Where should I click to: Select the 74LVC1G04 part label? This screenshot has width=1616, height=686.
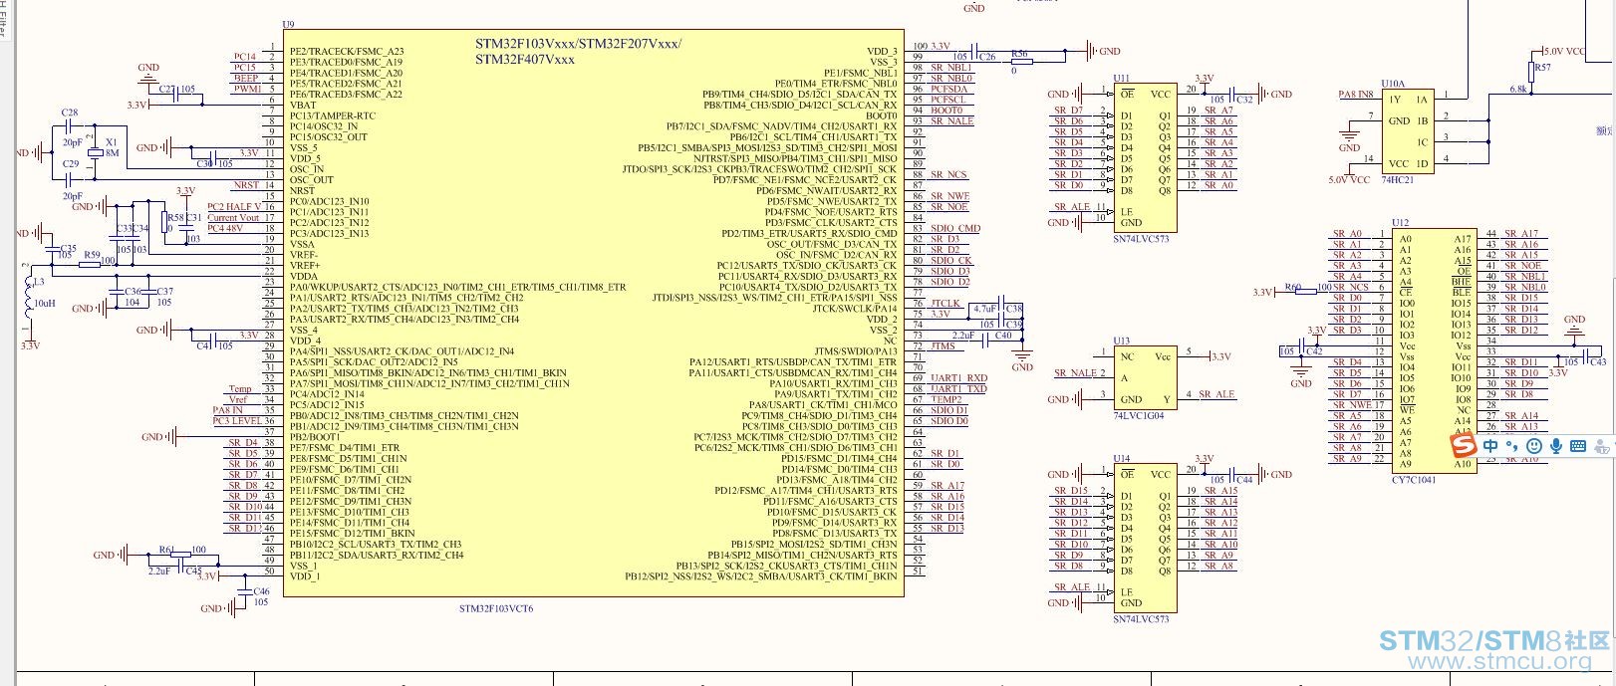pos(1139,416)
